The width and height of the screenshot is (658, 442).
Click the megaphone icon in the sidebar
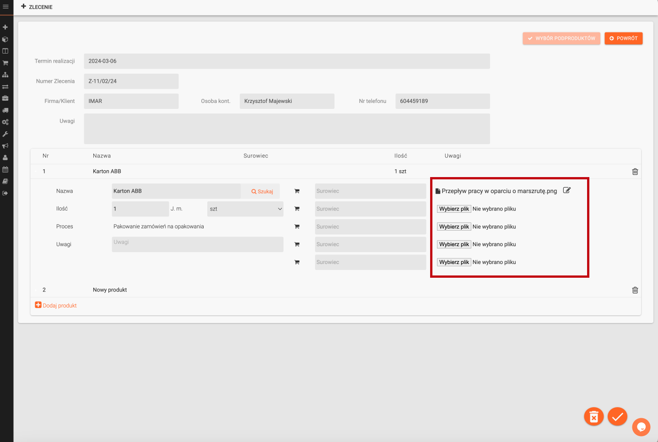[x=5, y=146]
